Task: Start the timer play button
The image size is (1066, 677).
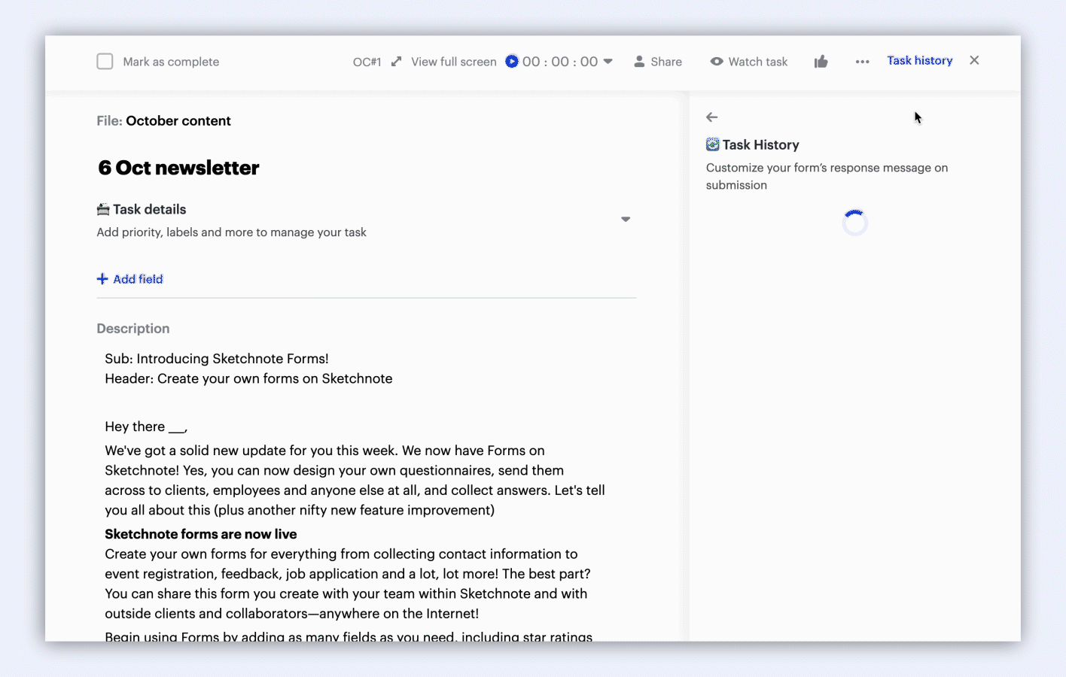Action: (x=512, y=61)
